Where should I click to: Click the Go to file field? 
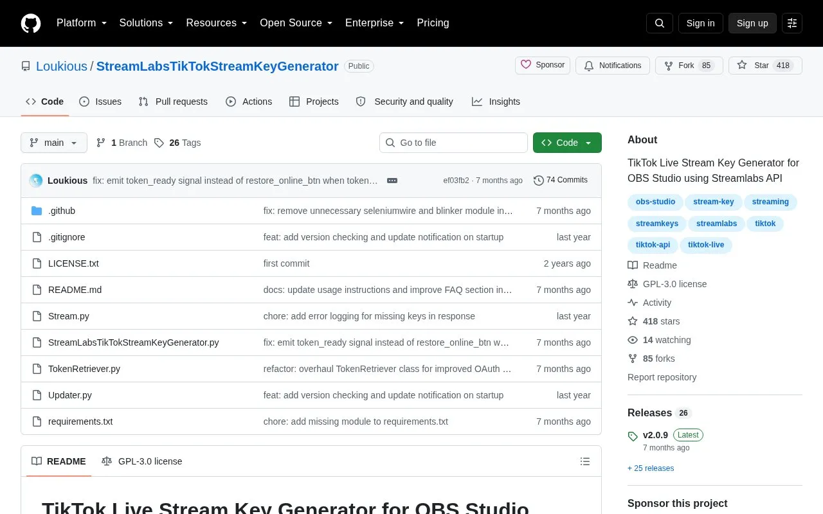(x=453, y=143)
